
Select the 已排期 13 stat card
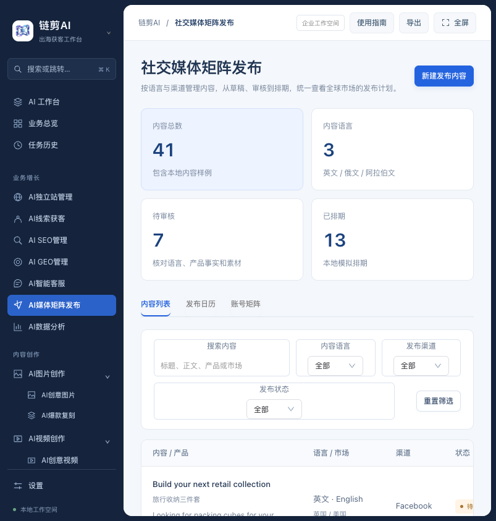pos(392,240)
